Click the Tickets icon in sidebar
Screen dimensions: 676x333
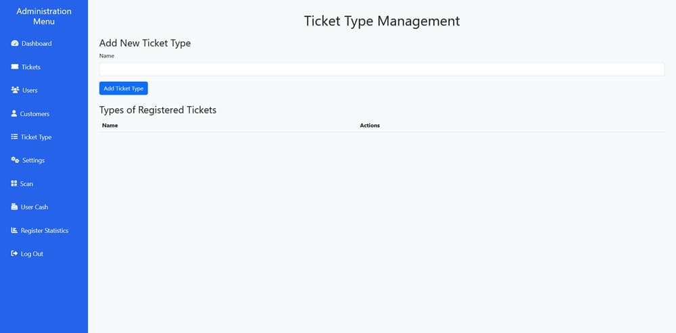coord(15,67)
